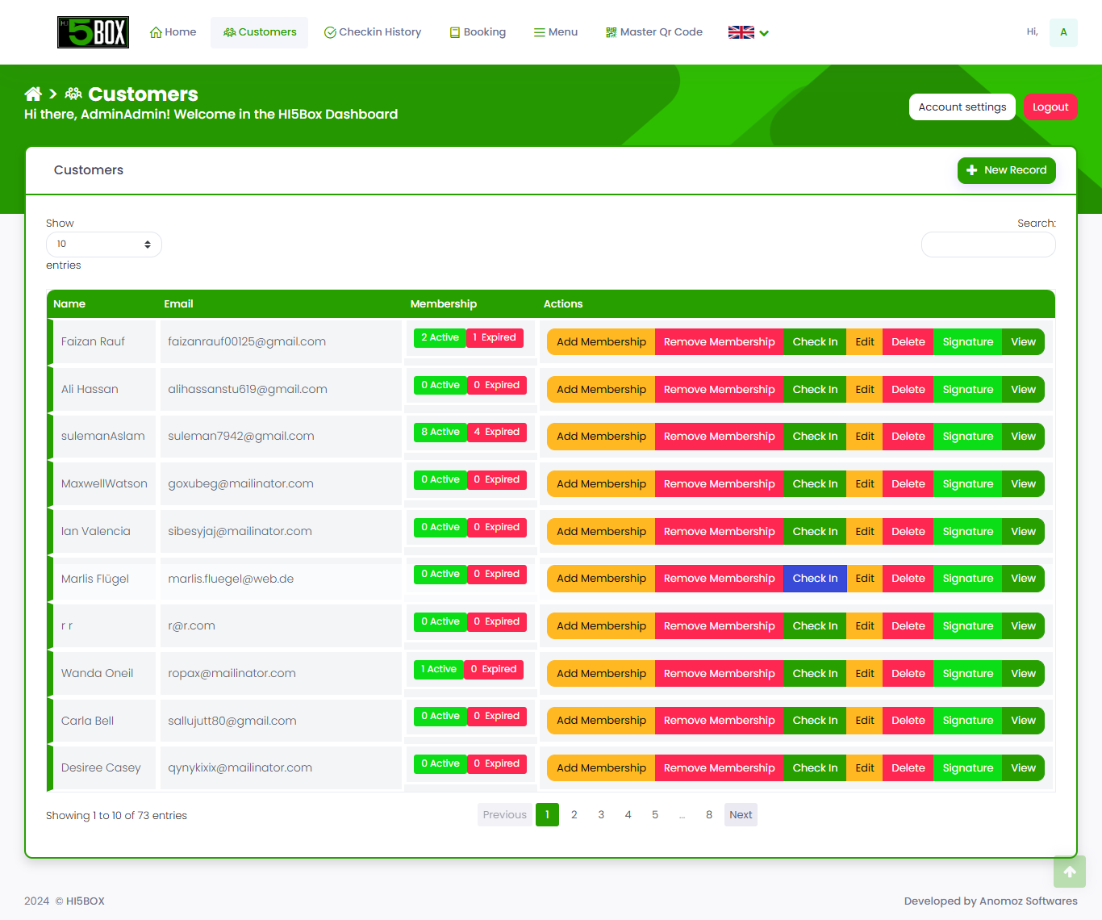Screen dimensions: 1102x920
Task: Click the HI5BOX logo
Action: click(93, 32)
